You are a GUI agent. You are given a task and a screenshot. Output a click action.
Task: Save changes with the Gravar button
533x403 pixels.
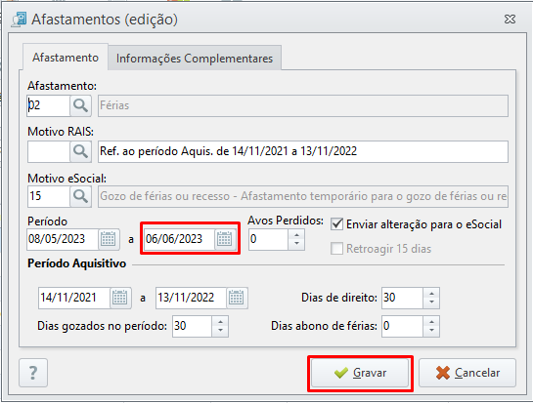(x=360, y=373)
